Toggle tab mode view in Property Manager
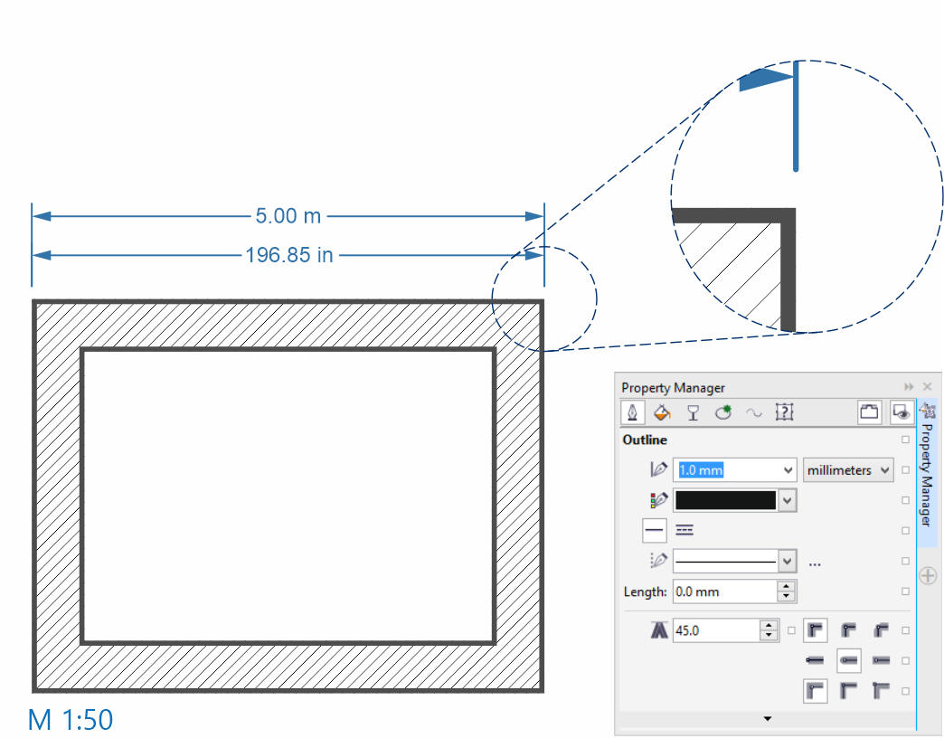The height and width of the screenshot is (738, 944). point(869,412)
